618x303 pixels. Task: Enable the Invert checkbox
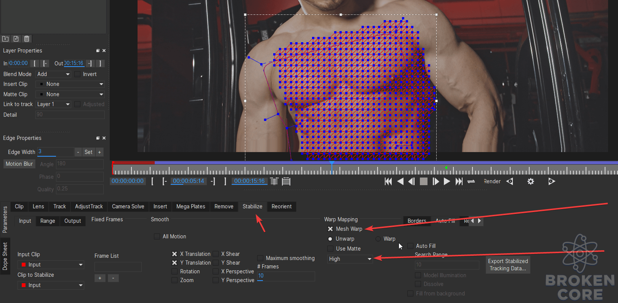[x=78, y=74]
